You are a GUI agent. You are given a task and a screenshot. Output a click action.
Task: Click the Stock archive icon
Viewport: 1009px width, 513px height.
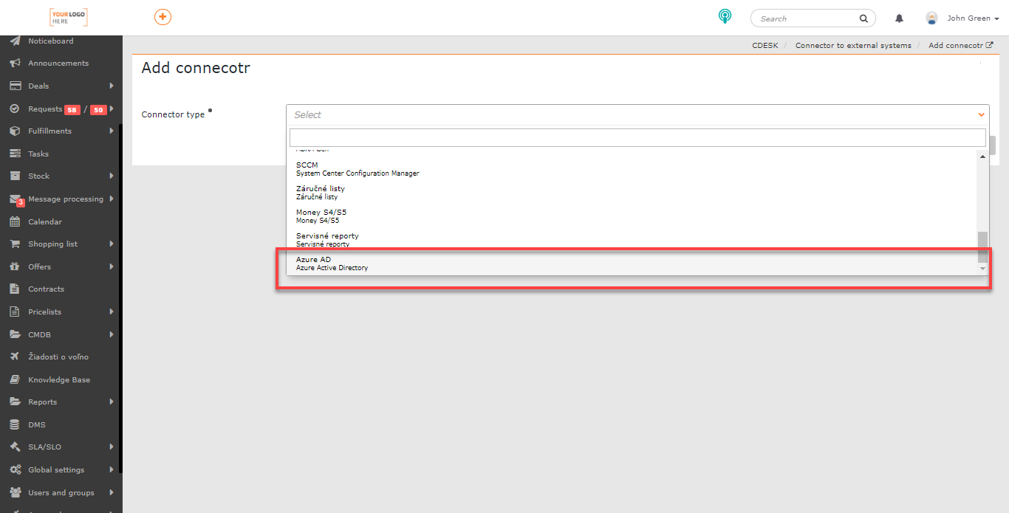pos(15,176)
